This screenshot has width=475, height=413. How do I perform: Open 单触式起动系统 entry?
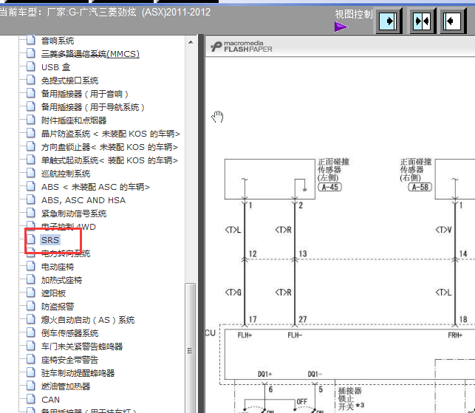(109, 160)
